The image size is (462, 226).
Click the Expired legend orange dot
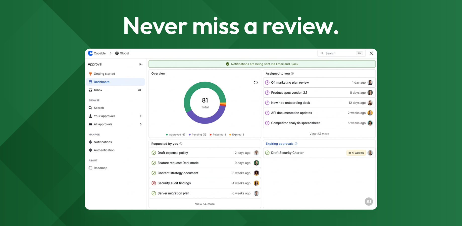click(x=230, y=135)
